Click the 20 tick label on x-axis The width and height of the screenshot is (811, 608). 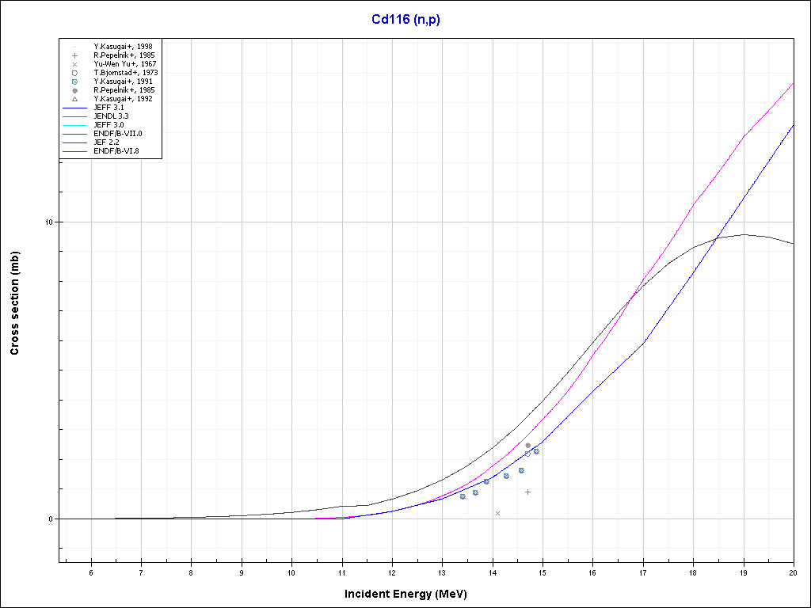coord(793,573)
